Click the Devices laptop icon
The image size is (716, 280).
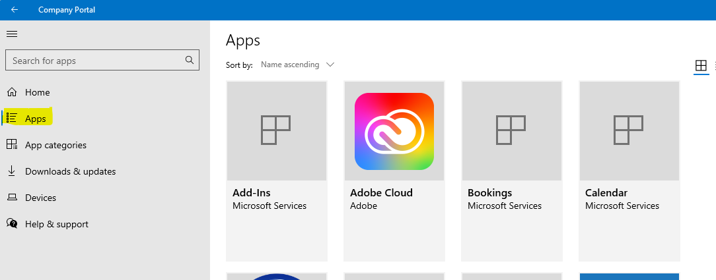coord(12,198)
